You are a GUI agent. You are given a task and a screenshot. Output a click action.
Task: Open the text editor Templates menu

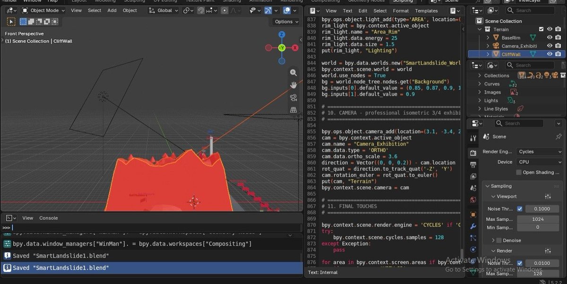pyautogui.click(x=426, y=10)
